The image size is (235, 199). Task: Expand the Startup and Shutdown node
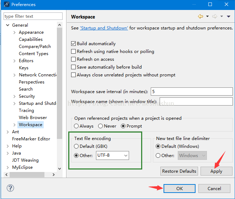[14, 103]
